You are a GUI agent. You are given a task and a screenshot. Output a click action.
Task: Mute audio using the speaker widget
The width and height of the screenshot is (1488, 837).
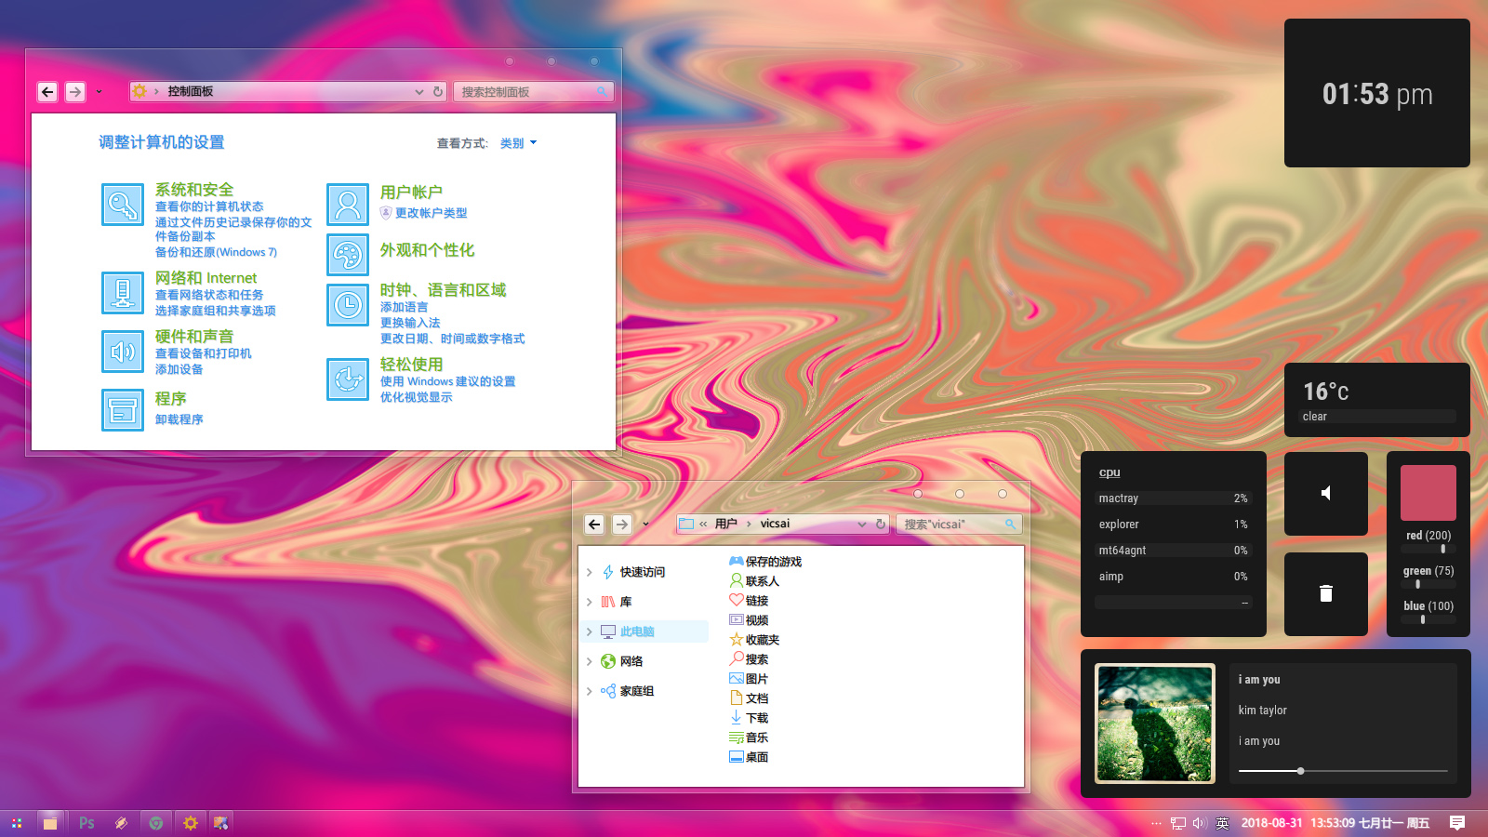(x=1325, y=493)
